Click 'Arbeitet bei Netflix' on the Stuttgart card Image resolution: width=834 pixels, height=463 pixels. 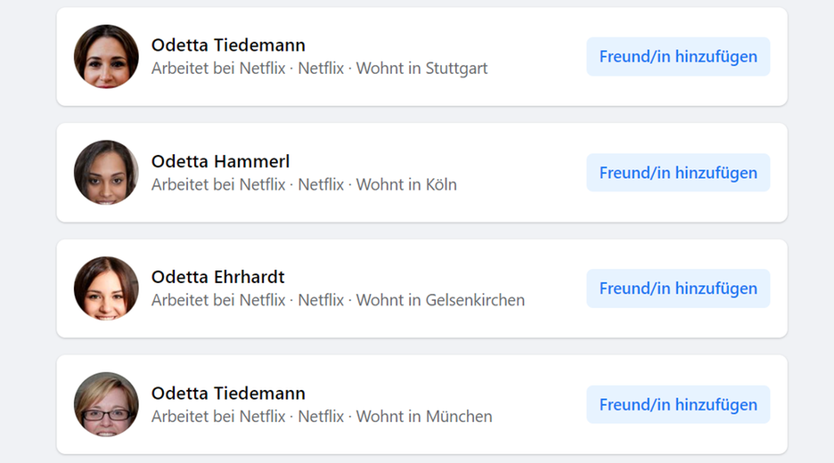[218, 69]
